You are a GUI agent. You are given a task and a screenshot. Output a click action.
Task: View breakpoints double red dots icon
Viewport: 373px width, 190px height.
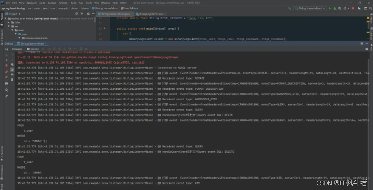6,72
